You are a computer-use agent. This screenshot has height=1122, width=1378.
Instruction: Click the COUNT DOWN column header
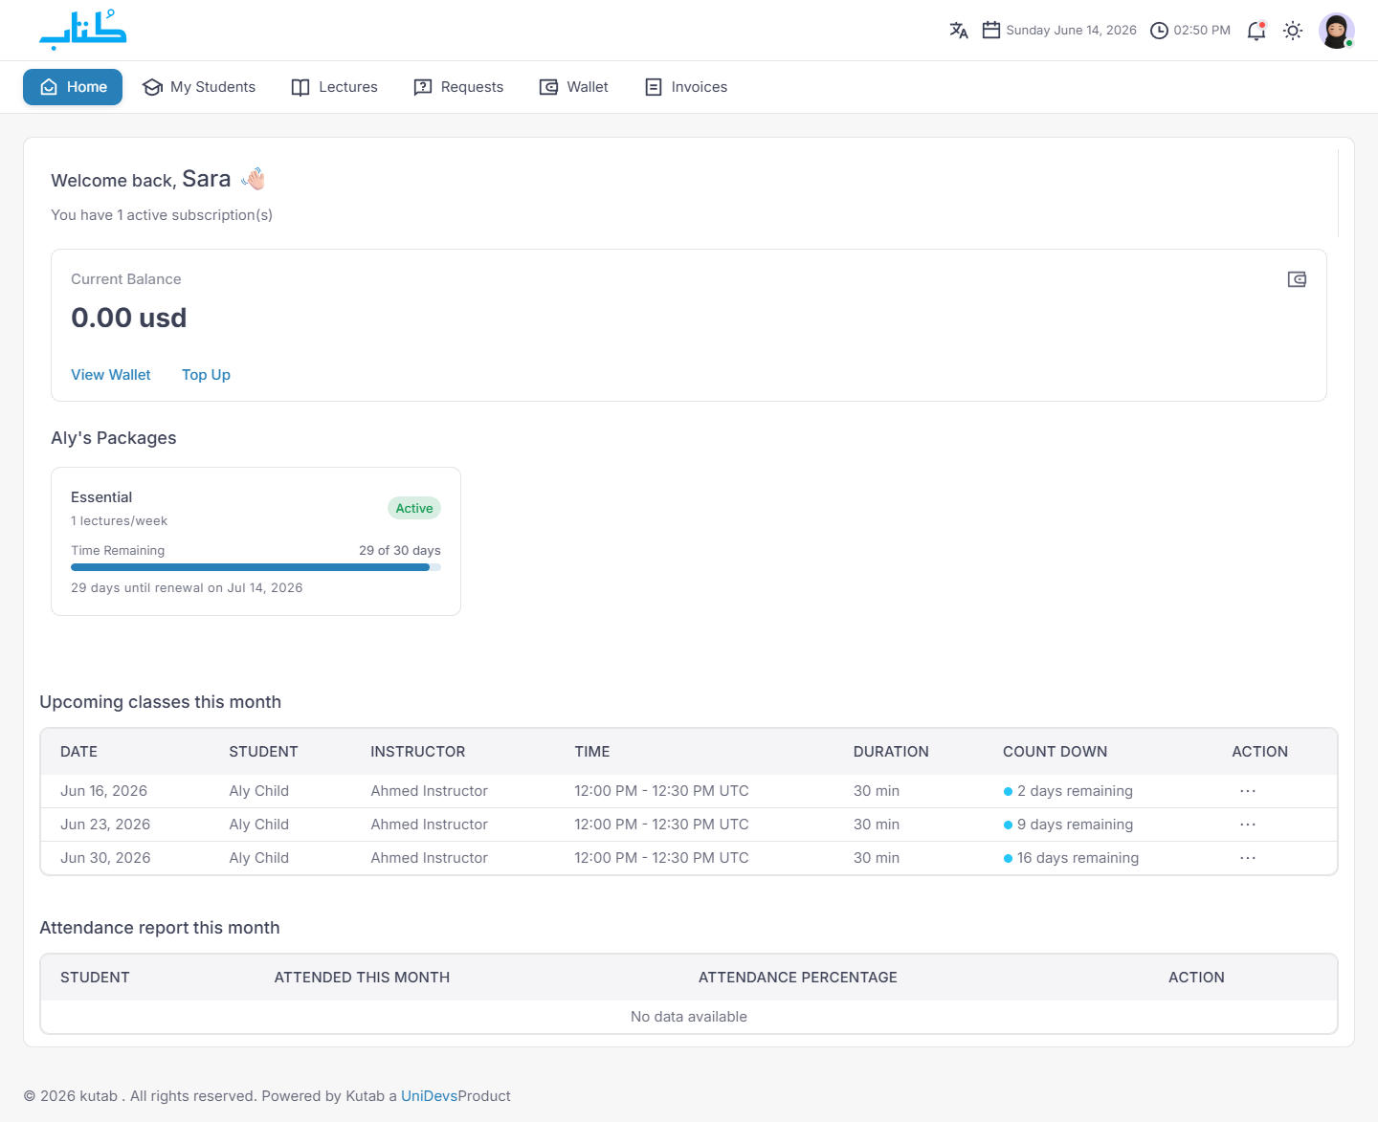tap(1055, 752)
